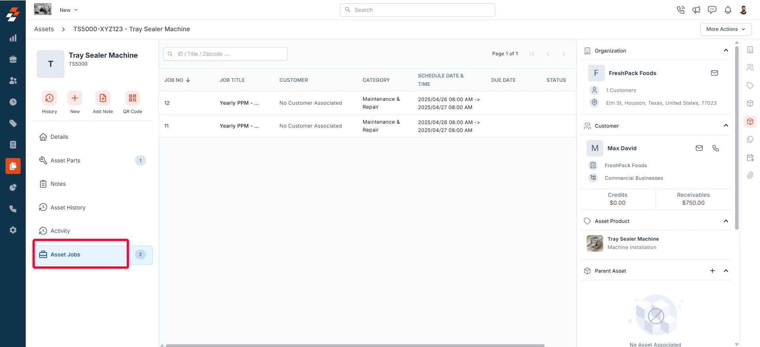Click the app logo at top left
The image size is (760, 347).
click(x=13, y=14)
